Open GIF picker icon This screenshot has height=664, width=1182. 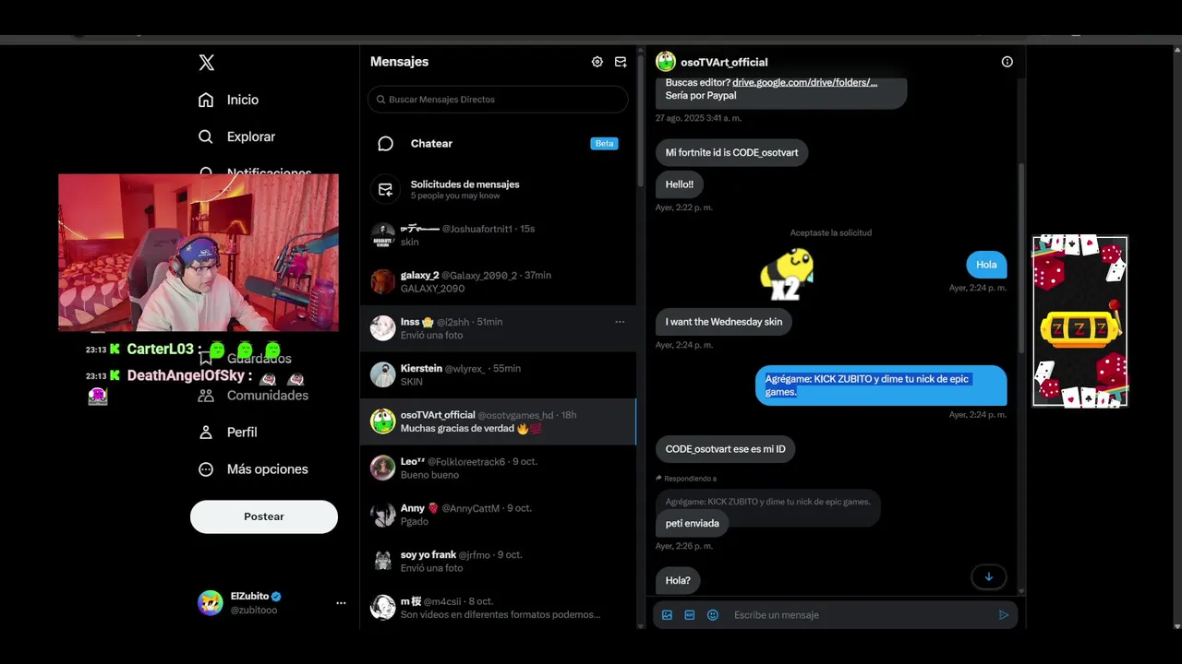[x=690, y=615]
